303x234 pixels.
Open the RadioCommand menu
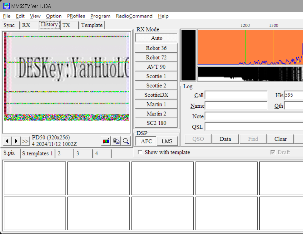click(x=134, y=16)
